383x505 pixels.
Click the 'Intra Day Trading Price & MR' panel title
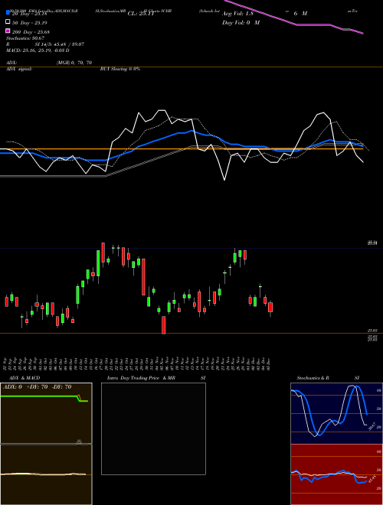[141, 378]
